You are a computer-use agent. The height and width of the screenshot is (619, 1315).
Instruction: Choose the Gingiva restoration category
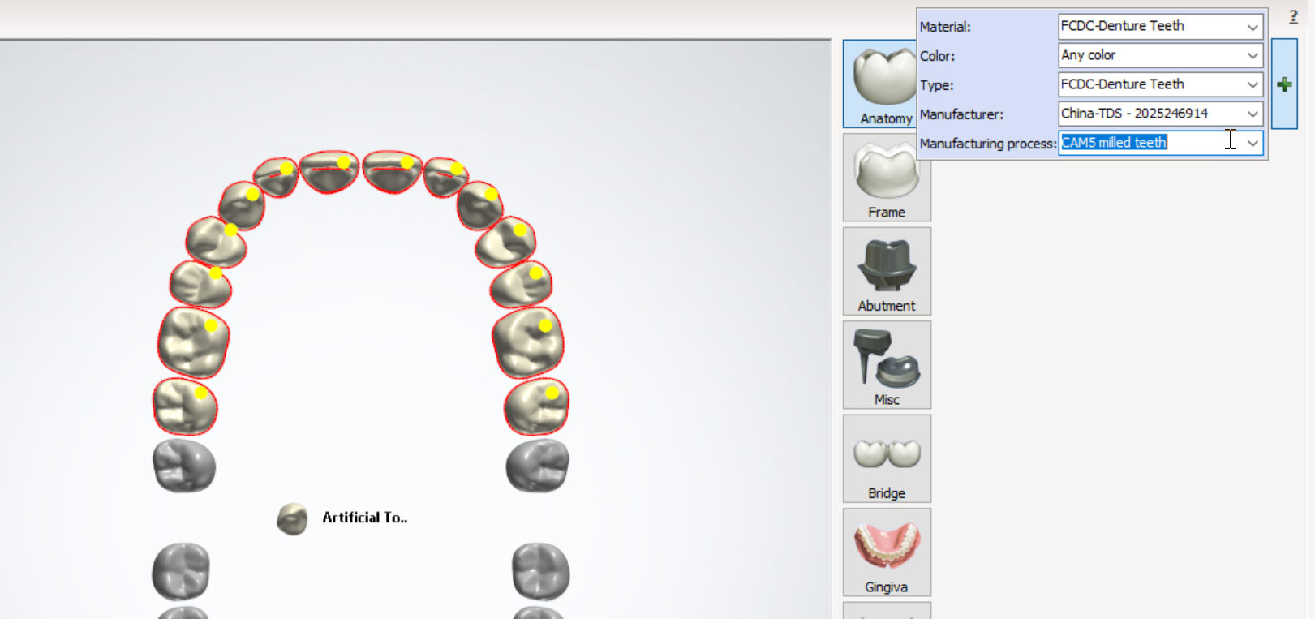coord(887,552)
